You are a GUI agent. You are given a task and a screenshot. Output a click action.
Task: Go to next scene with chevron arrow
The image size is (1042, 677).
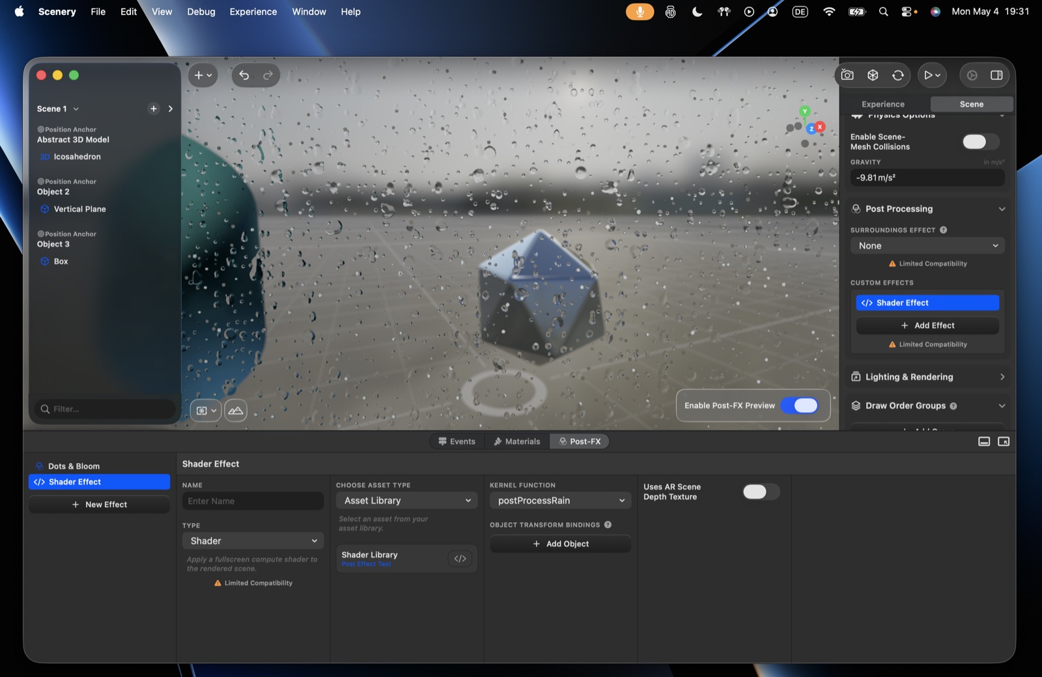(171, 109)
